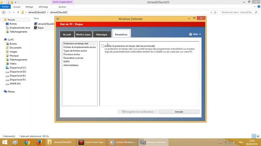Select Ce PC in the navigation pane

coord(11,40)
